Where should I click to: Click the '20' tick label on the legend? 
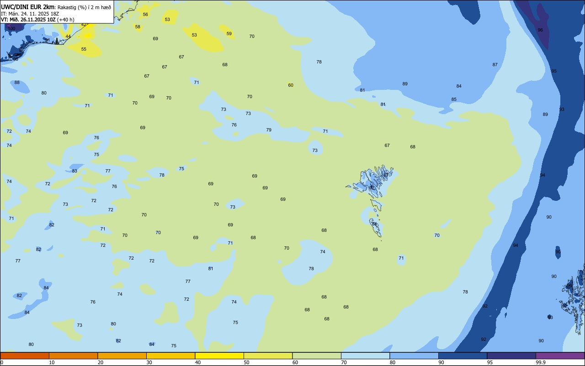tap(101, 362)
